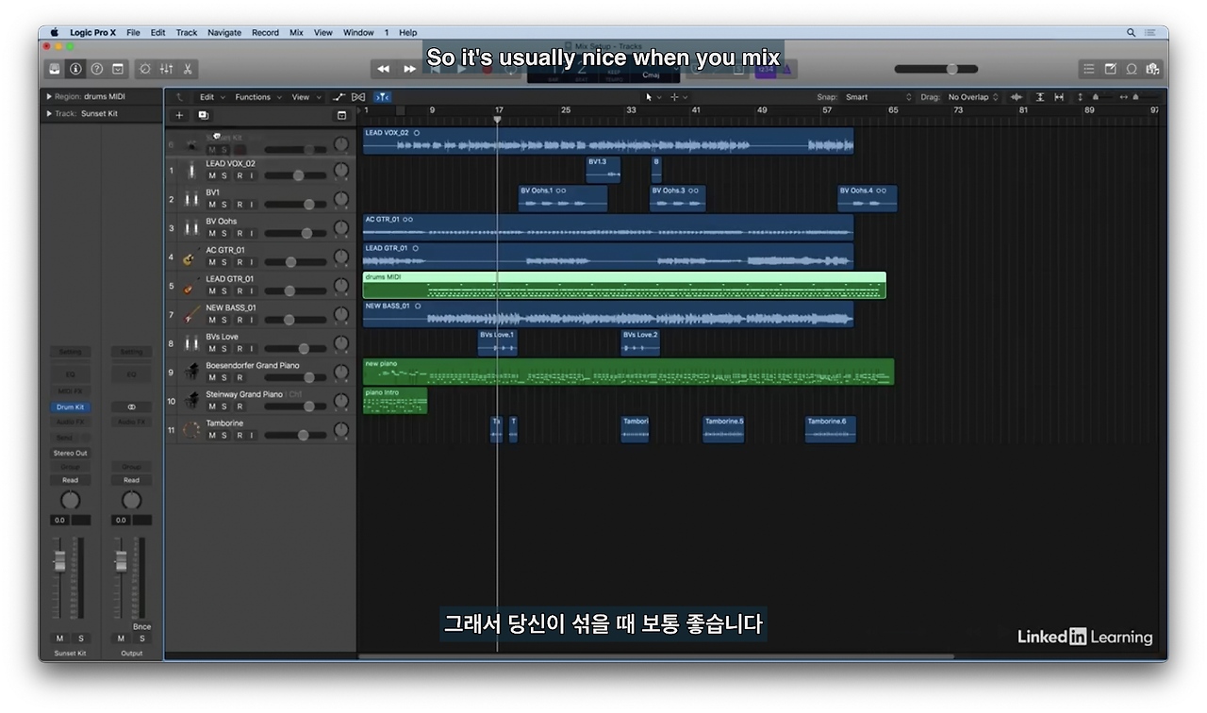The width and height of the screenshot is (1207, 713).
Task: Expand the Region drums MIDI disclosure triangle
Action: point(49,96)
